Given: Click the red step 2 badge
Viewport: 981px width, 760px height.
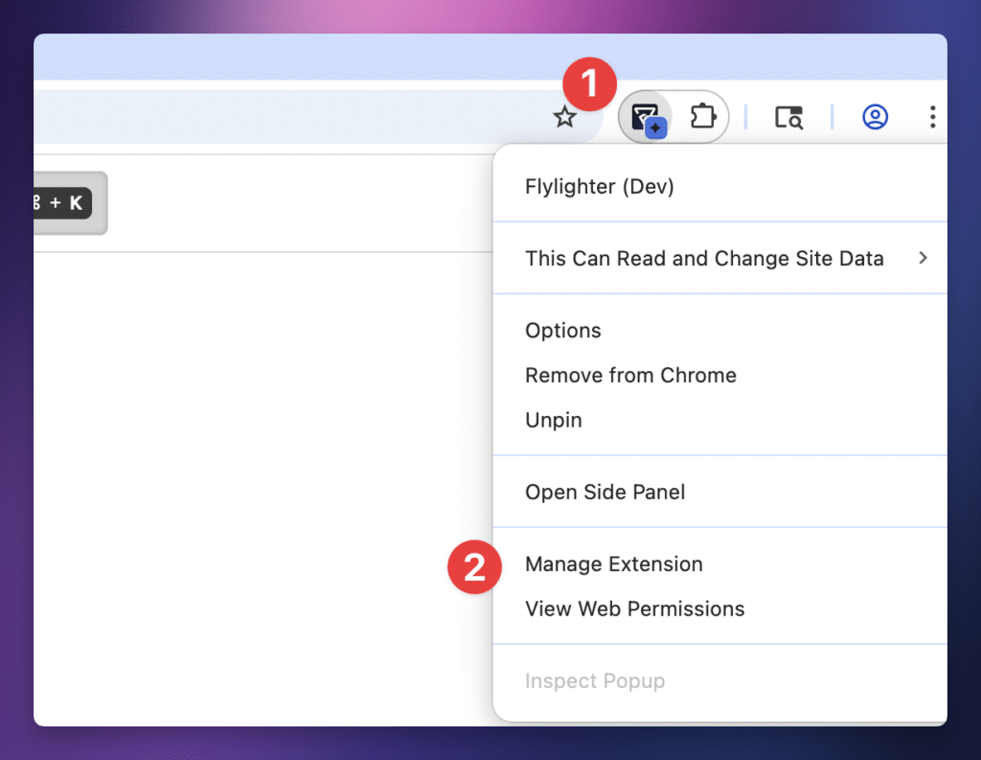Looking at the screenshot, I should pyautogui.click(x=474, y=567).
